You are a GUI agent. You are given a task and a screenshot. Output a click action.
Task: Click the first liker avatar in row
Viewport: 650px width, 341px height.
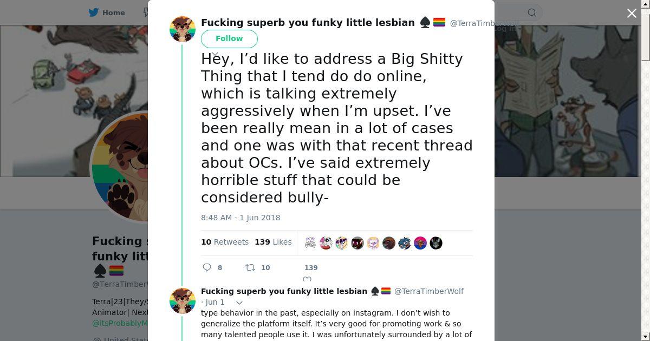pos(310,243)
